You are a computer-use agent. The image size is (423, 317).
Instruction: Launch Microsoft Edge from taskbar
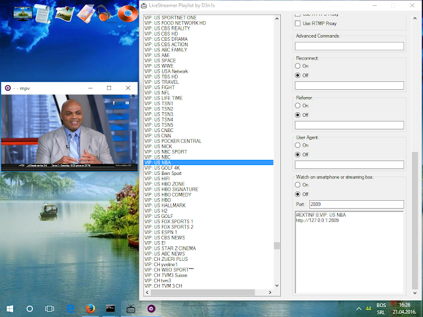[x=71, y=308]
